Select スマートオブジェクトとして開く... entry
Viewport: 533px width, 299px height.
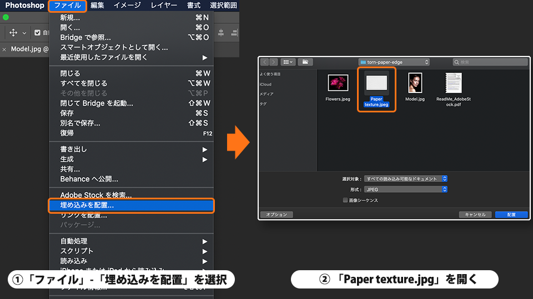[x=132, y=48]
